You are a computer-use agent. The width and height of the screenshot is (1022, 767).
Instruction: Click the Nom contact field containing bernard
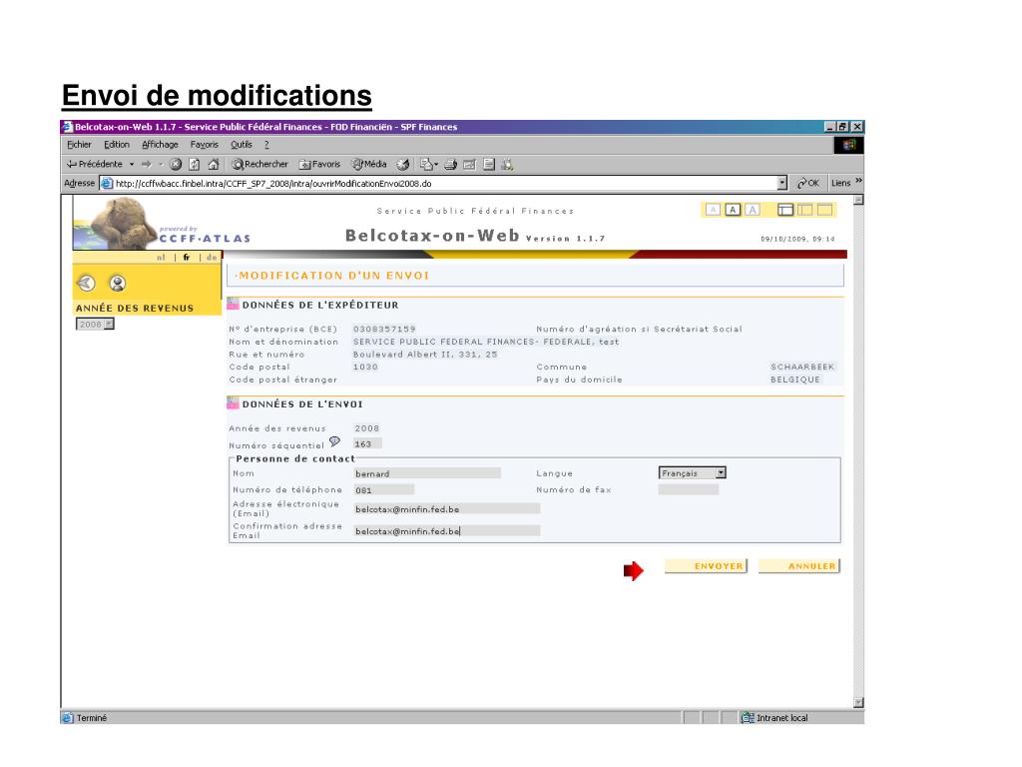point(427,473)
